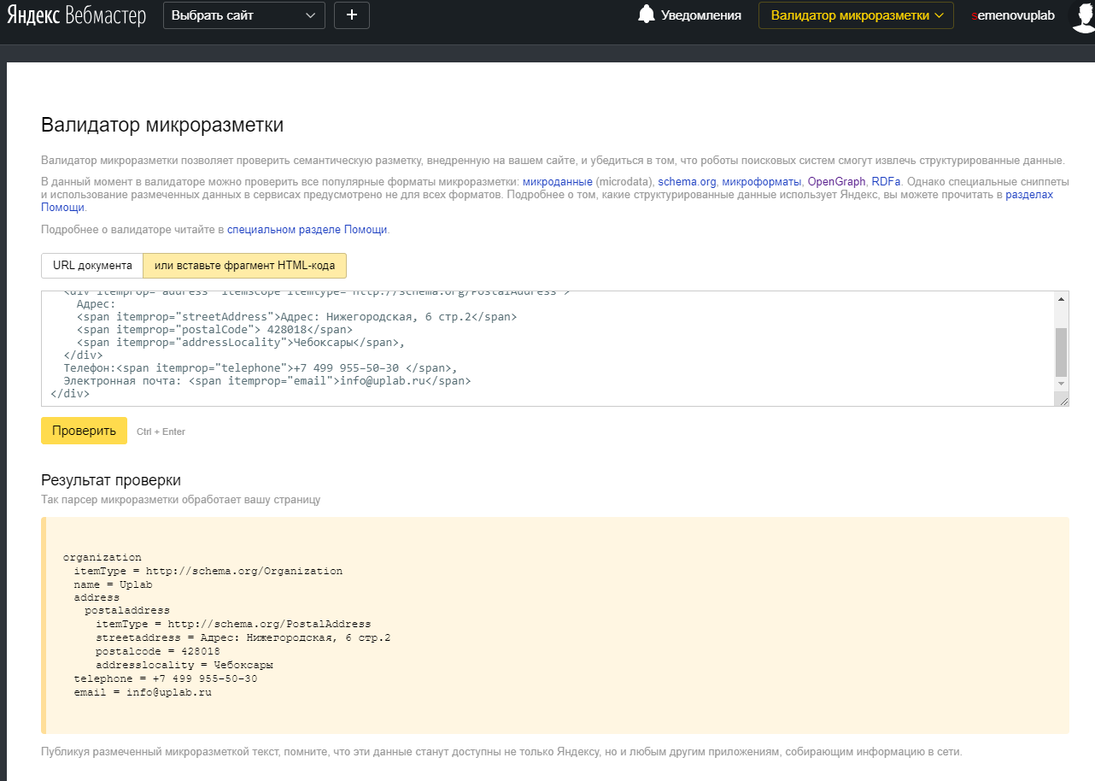Click the notifications bell icon
The image size is (1095, 781).
647,15
